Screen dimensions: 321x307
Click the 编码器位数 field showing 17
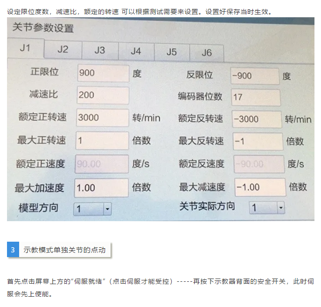click(x=255, y=97)
